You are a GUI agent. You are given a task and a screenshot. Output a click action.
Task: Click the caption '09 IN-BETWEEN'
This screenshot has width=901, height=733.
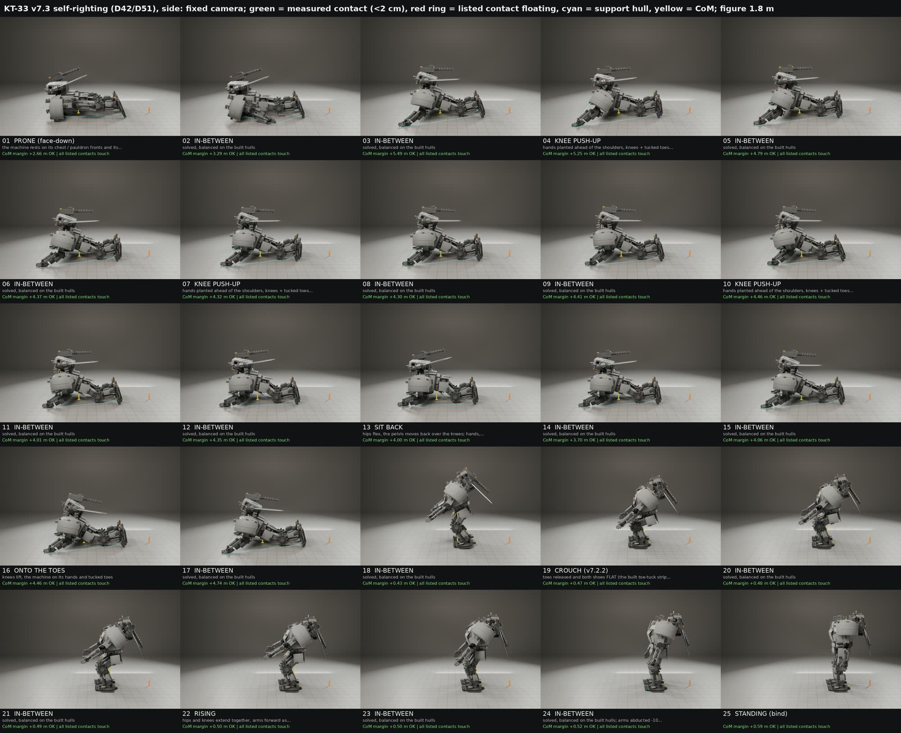[568, 284]
